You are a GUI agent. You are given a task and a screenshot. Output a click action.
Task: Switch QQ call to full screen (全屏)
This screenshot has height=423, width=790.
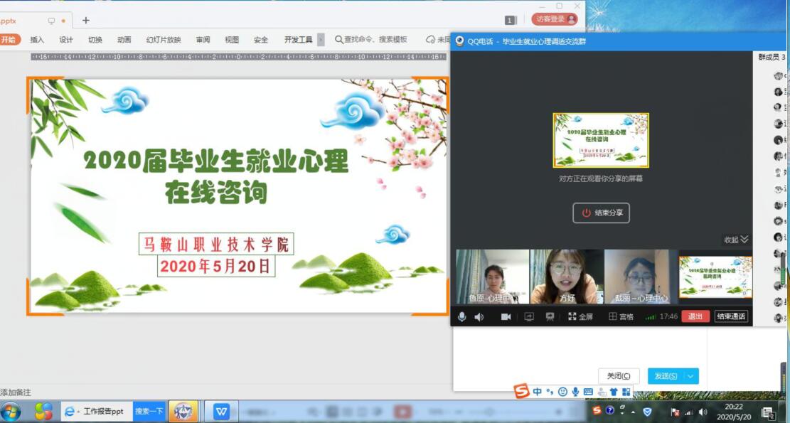click(x=580, y=317)
